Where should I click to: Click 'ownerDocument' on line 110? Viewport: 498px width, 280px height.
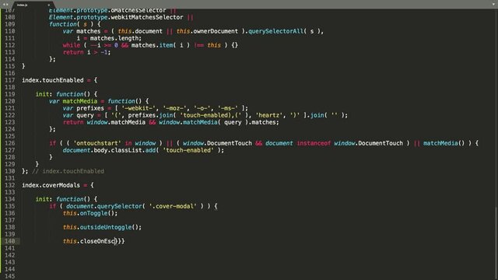point(216,31)
